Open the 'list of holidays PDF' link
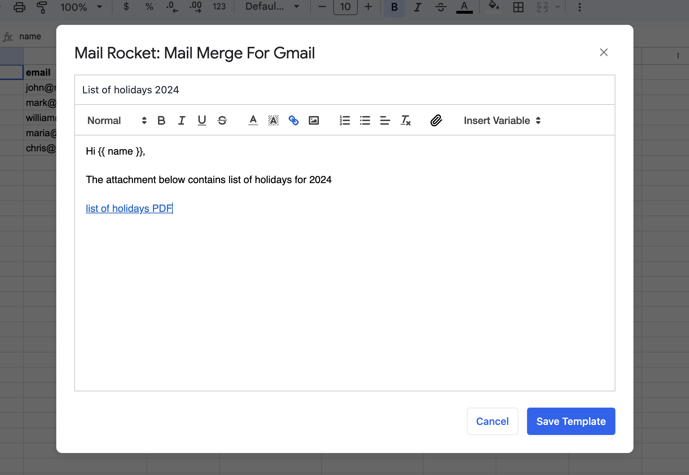Screen dimensions: 689x475 (x=129, y=208)
